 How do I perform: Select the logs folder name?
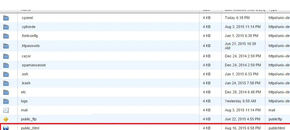click(x=24, y=101)
